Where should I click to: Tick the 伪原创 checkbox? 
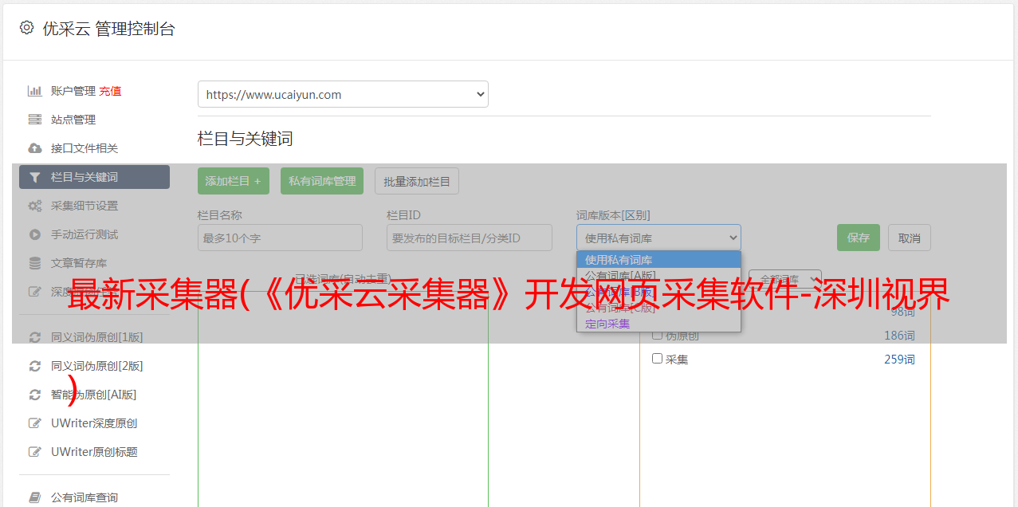(658, 335)
